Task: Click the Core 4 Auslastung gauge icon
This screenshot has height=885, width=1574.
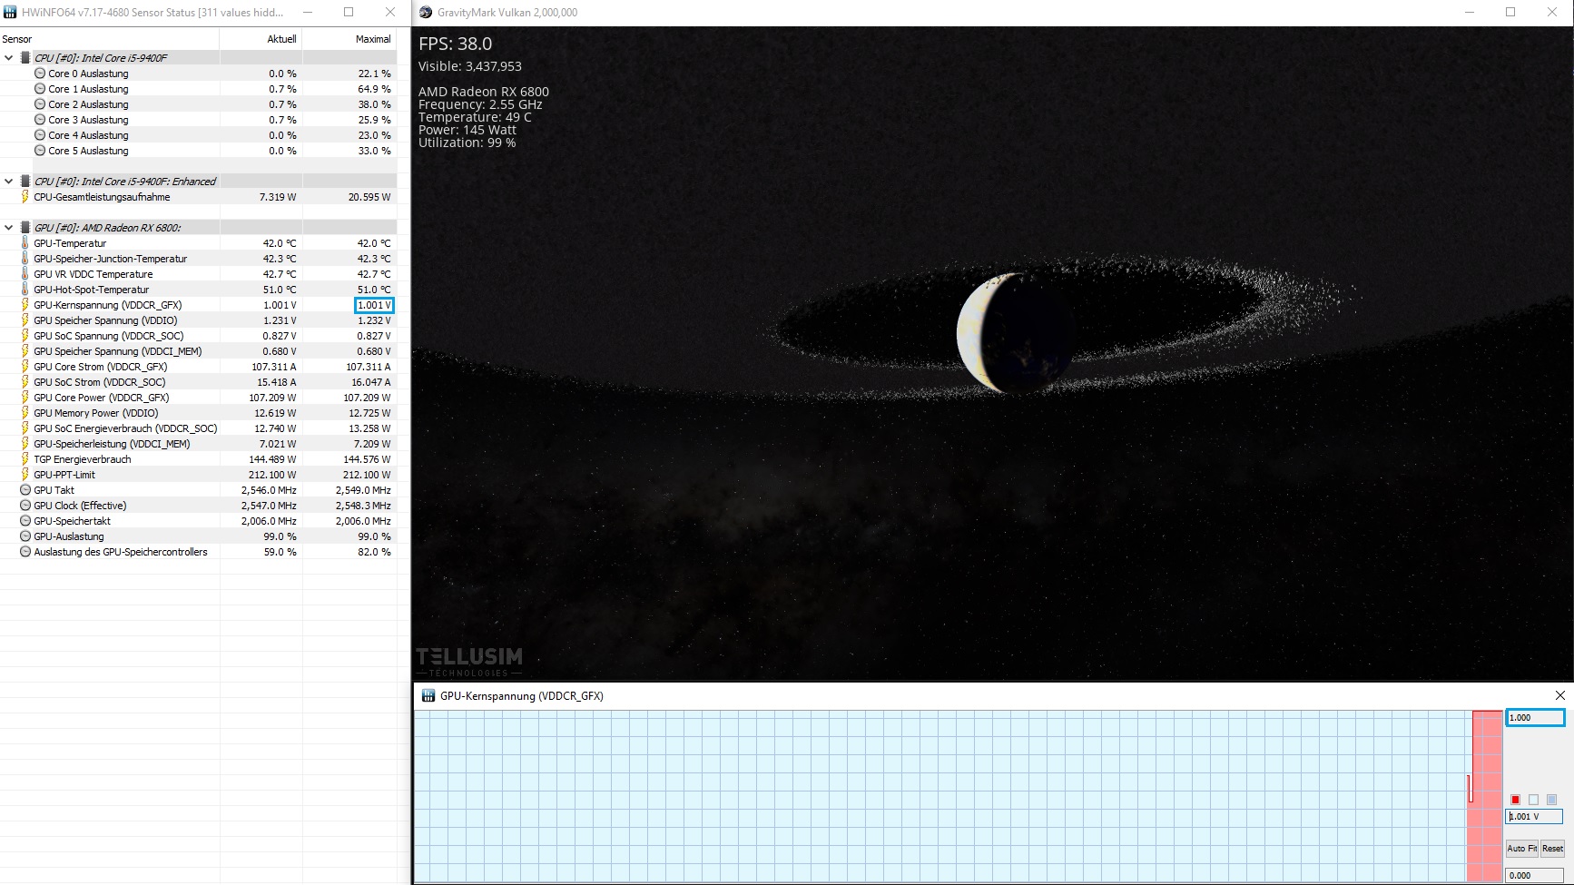Action: [x=40, y=135]
